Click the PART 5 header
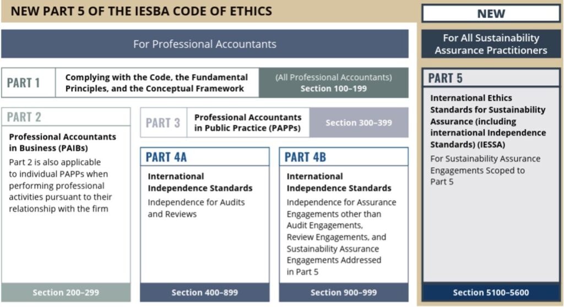The width and height of the screenshot is (564, 307). pyautogui.click(x=491, y=78)
